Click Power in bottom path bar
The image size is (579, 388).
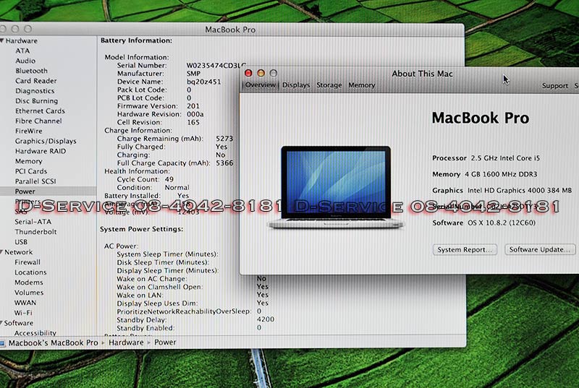[165, 342]
